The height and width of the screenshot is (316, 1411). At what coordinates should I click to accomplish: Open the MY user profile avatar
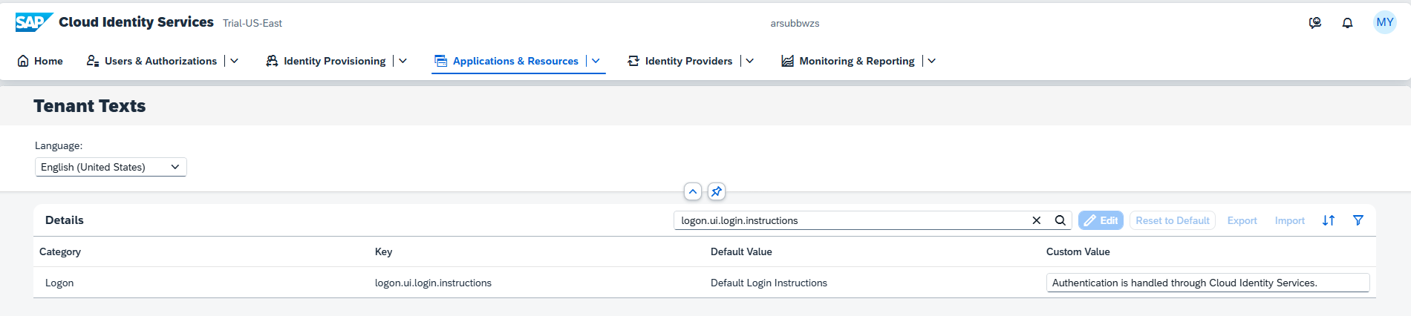tap(1385, 22)
